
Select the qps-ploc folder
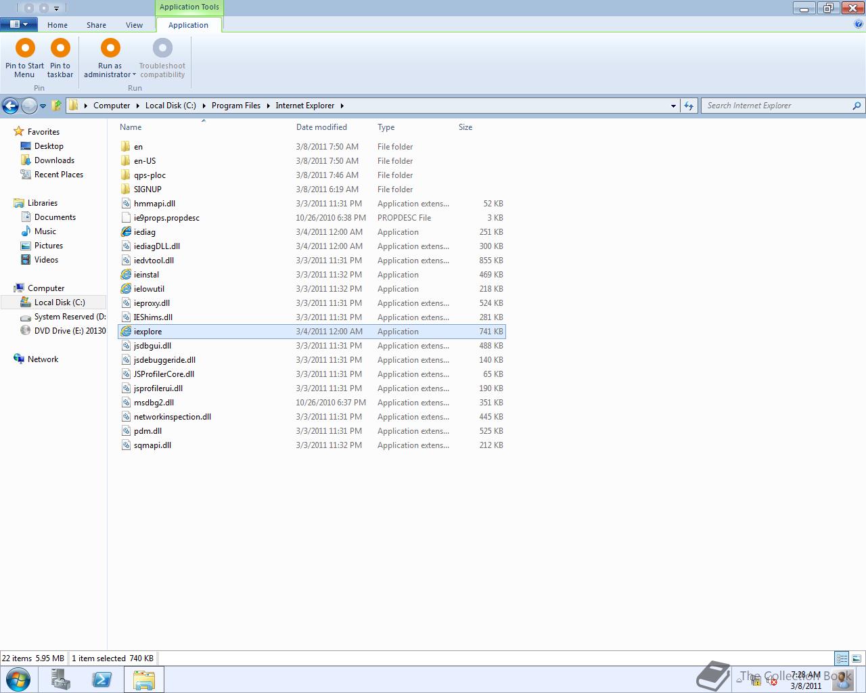tap(150, 175)
